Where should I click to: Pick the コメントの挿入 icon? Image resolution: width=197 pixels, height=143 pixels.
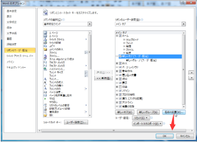pyautogui.click(x=45, y=49)
